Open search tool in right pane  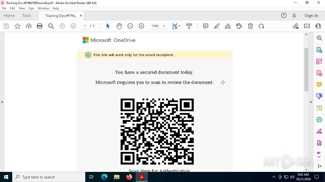click(x=319, y=38)
